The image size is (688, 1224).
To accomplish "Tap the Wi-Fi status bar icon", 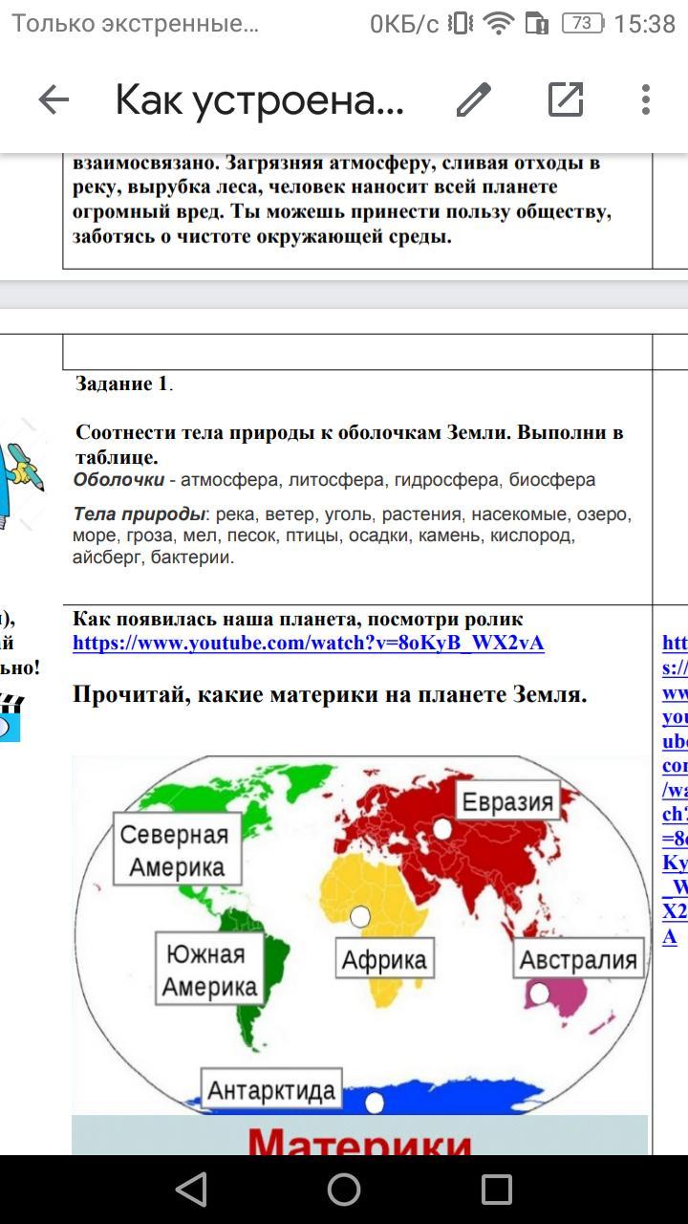I will click(x=498, y=24).
